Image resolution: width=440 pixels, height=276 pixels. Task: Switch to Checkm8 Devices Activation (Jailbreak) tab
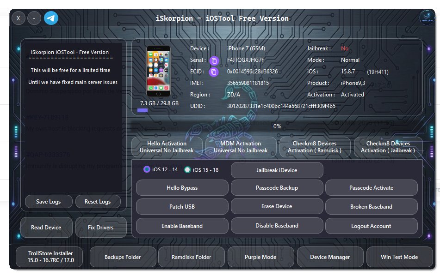pyautogui.click(x=388, y=147)
